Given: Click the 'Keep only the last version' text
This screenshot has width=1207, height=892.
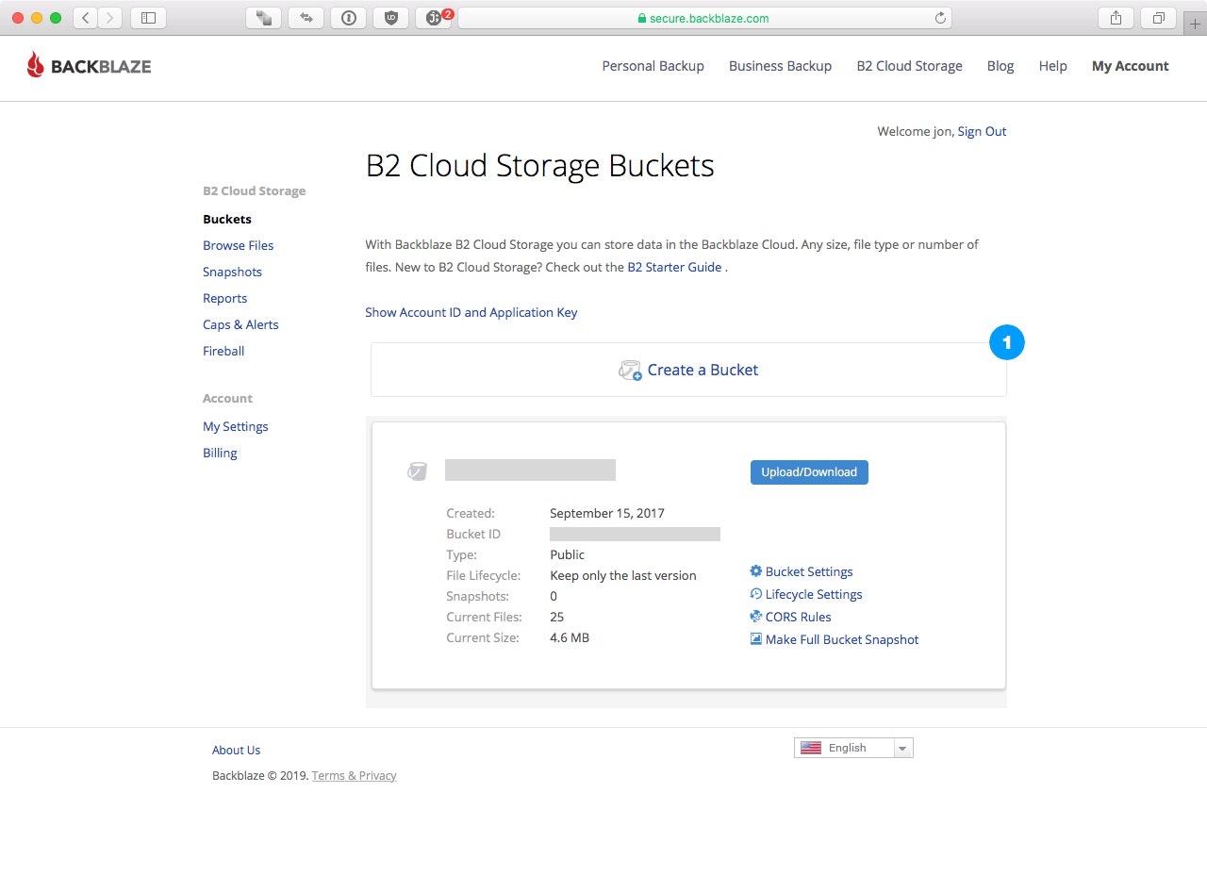Looking at the screenshot, I should [x=623, y=575].
